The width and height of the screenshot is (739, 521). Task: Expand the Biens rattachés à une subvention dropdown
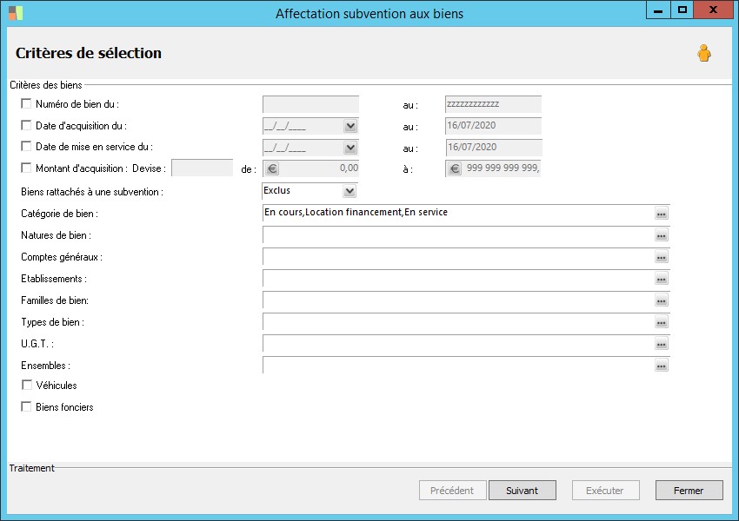(x=350, y=191)
